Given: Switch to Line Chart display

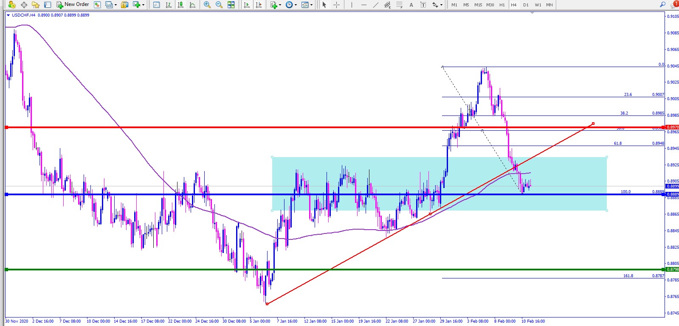Looking at the screenshot, I should (x=192, y=5).
